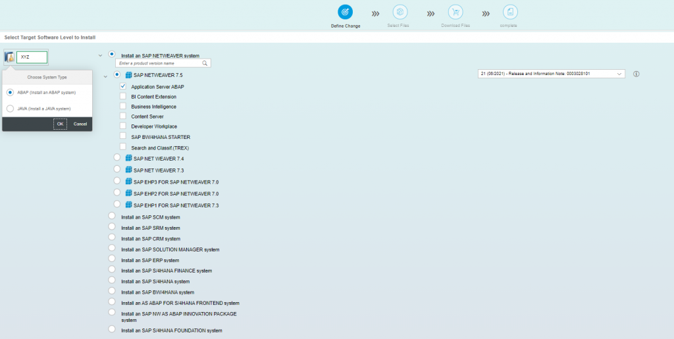The width and height of the screenshot is (674, 339).
Task: Select Install an SAP S/4HANA FOUNDATION radio
Action: click(112, 329)
